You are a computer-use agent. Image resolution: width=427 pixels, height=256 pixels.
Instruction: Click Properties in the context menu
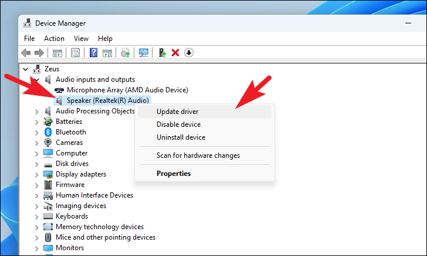[x=174, y=174]
